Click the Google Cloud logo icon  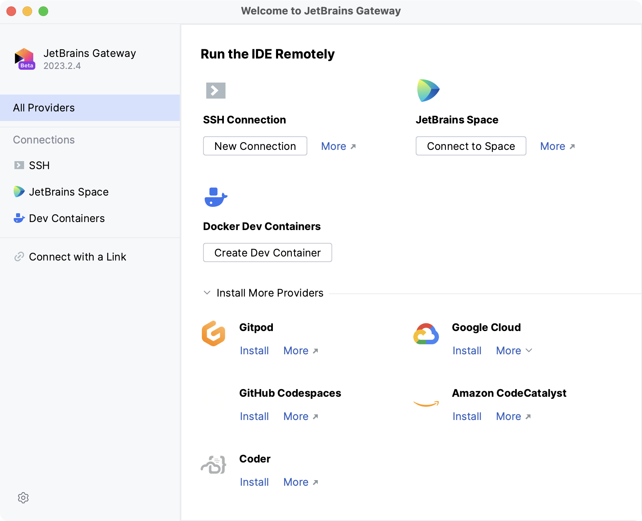coord(426,334)
